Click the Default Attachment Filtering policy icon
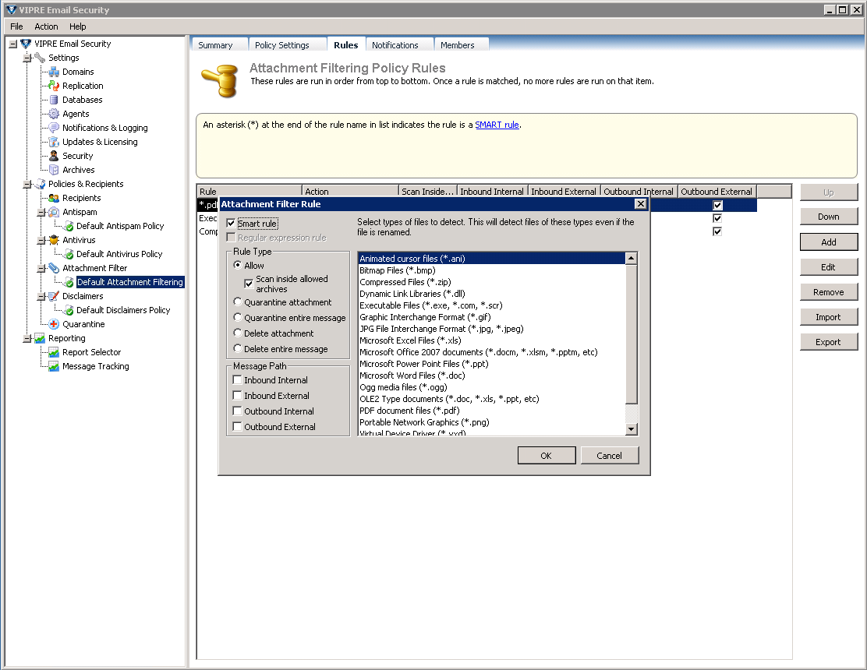The height and width of the screenshot is (670, 867). [x=68, y=282]
